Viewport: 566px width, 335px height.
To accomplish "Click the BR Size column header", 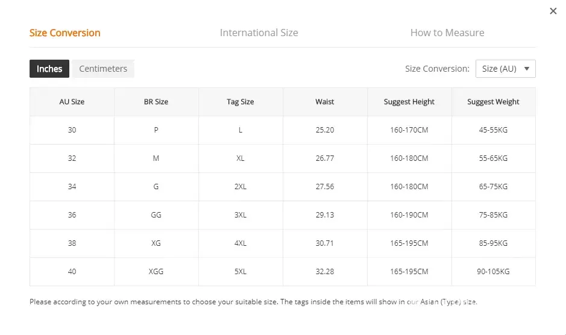I will [156, 102].
